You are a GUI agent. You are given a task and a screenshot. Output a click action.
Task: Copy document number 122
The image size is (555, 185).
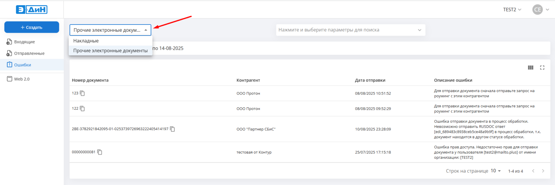82,108
